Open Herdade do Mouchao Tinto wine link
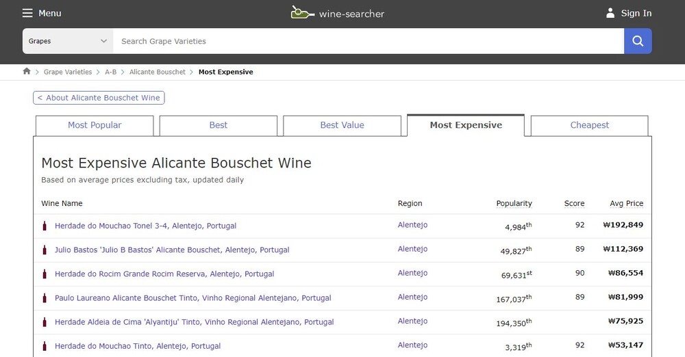685x357 pixels. pyautogui.click(x=138, y=346)
